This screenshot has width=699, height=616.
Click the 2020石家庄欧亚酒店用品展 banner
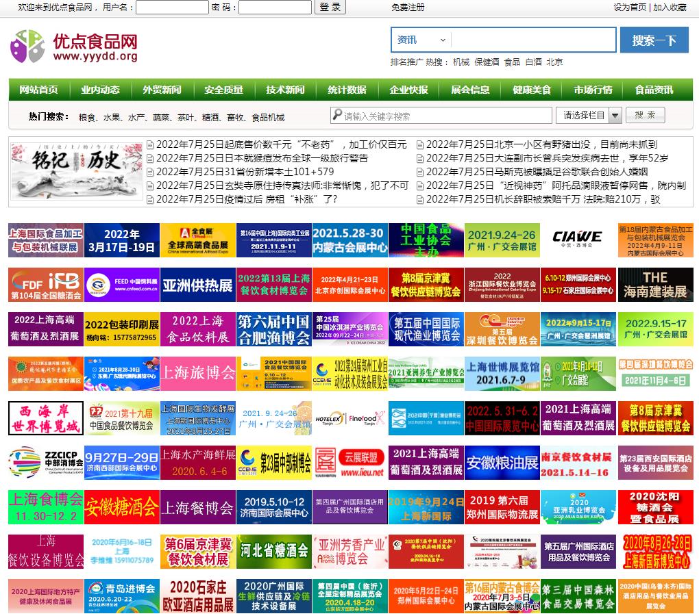tap(198, 596)
